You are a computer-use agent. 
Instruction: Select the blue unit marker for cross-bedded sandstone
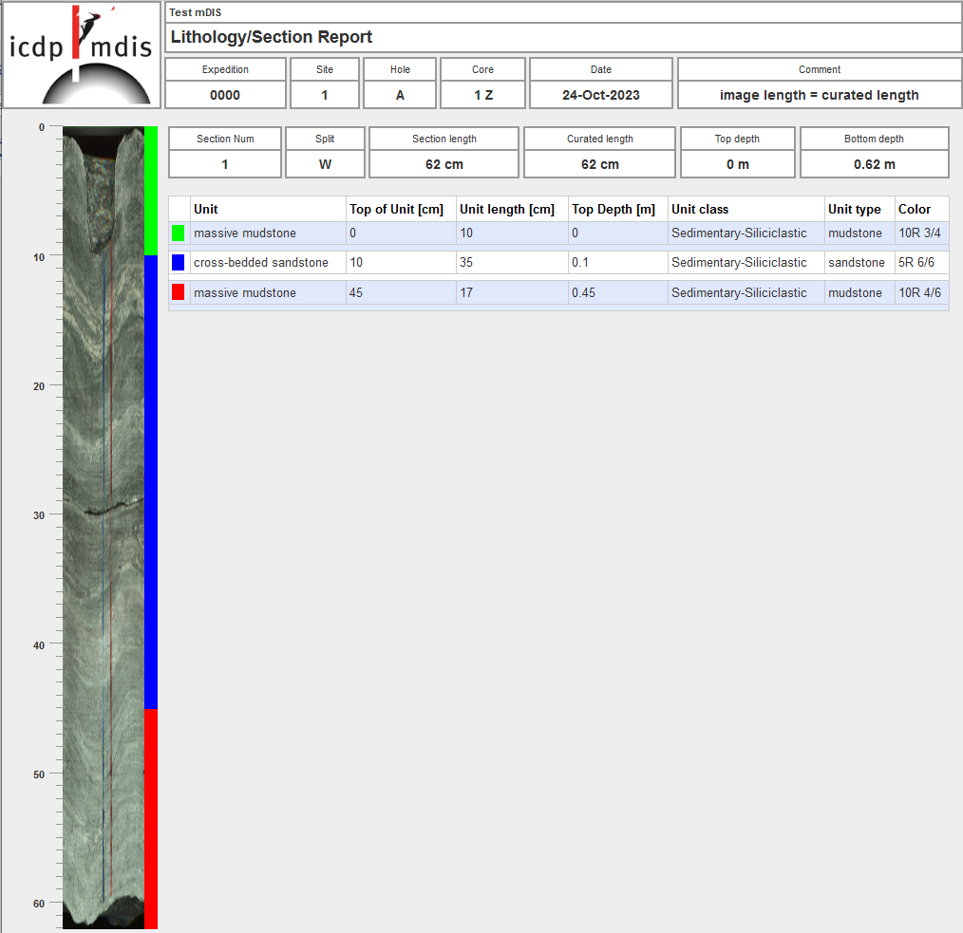pyautogui.click(x=179, y=262)
